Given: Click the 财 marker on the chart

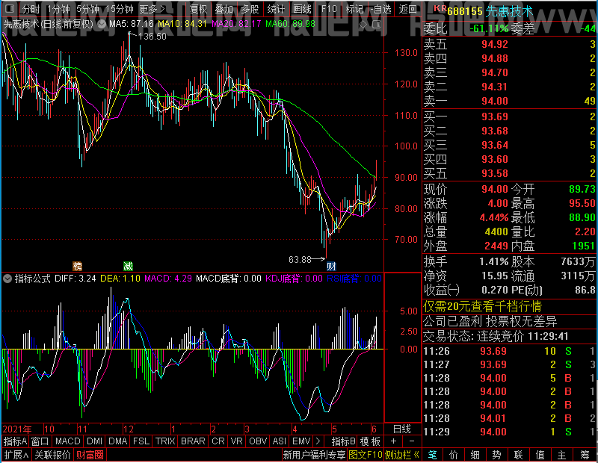Looking at the screenshot, I should pos(331,266).
